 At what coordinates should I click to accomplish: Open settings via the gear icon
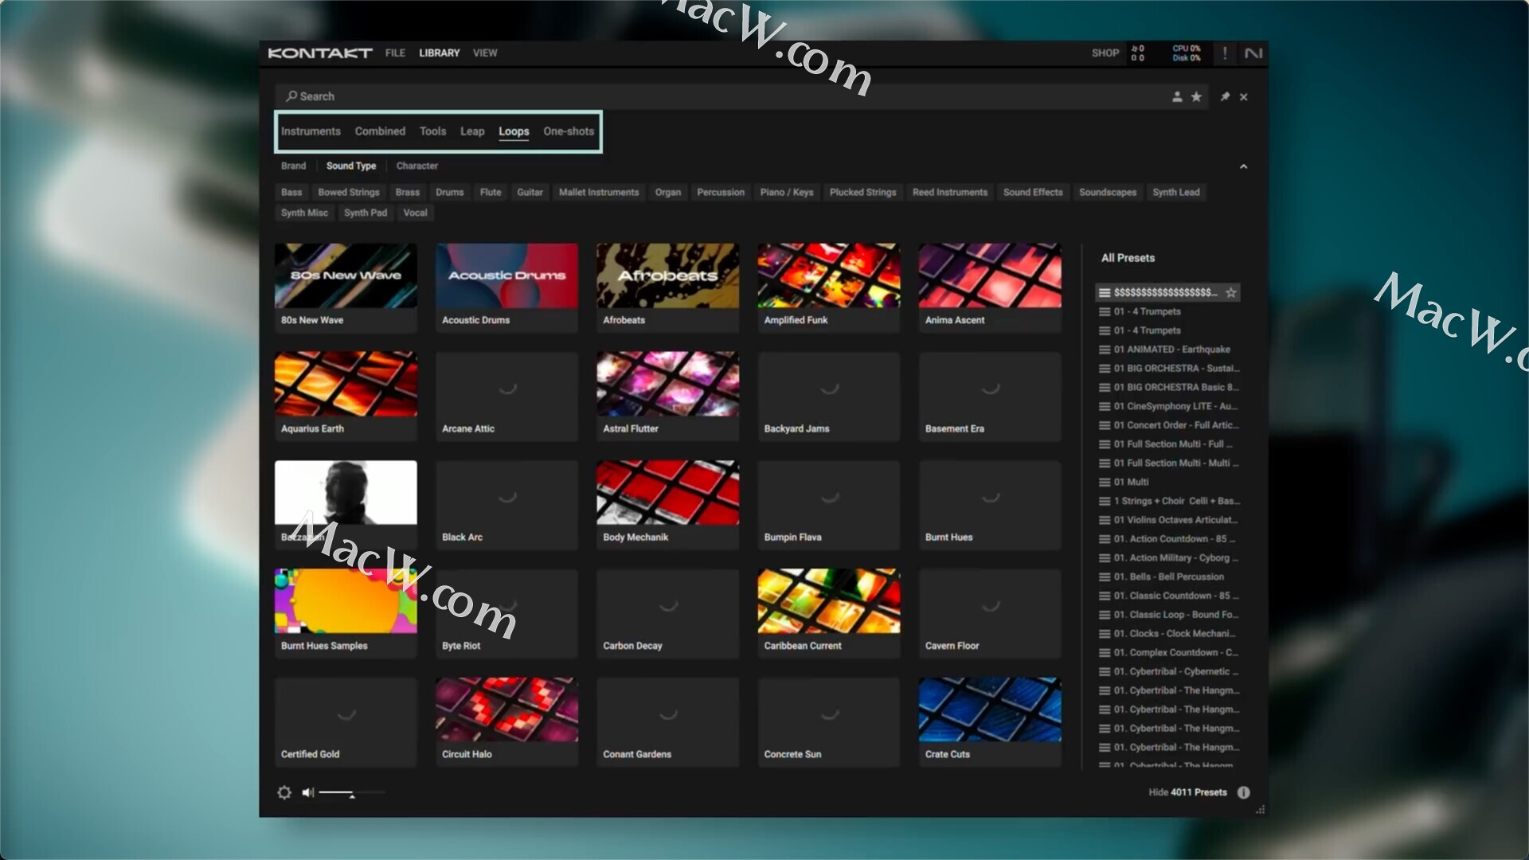coord(284,792)
